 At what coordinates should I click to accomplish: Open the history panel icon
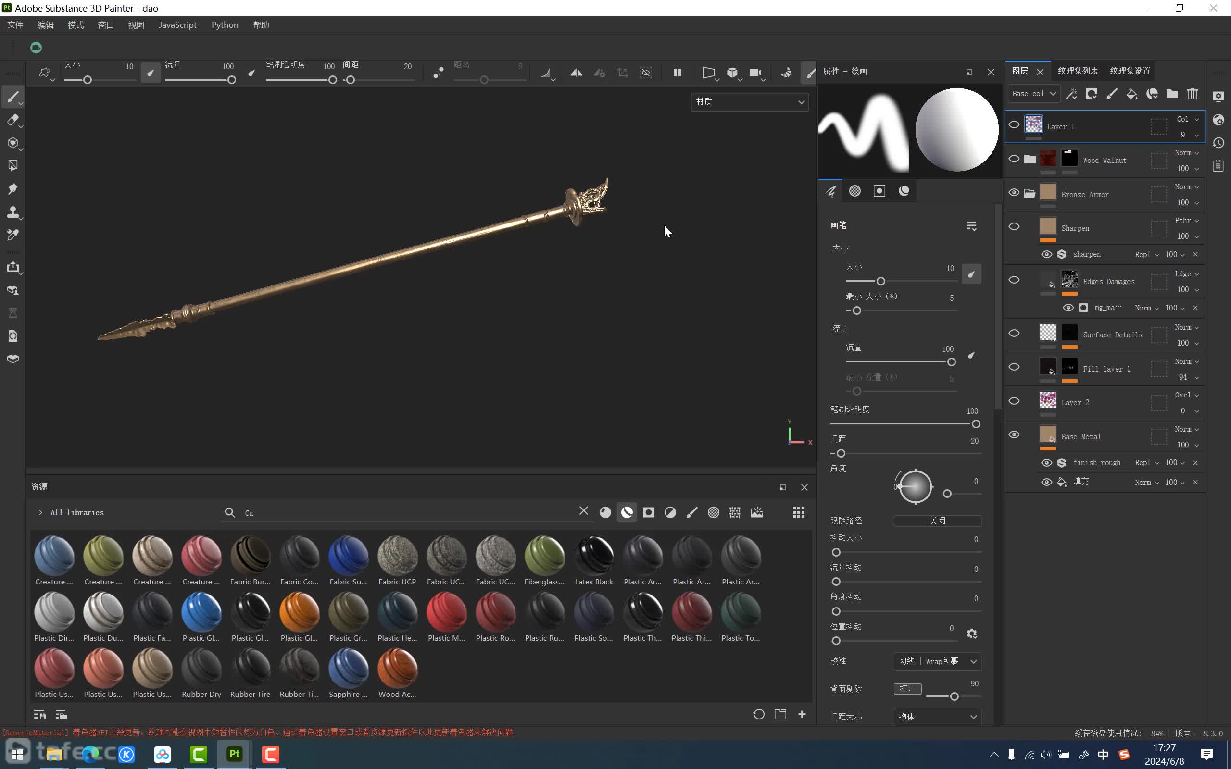click(x=1218, y=143)
